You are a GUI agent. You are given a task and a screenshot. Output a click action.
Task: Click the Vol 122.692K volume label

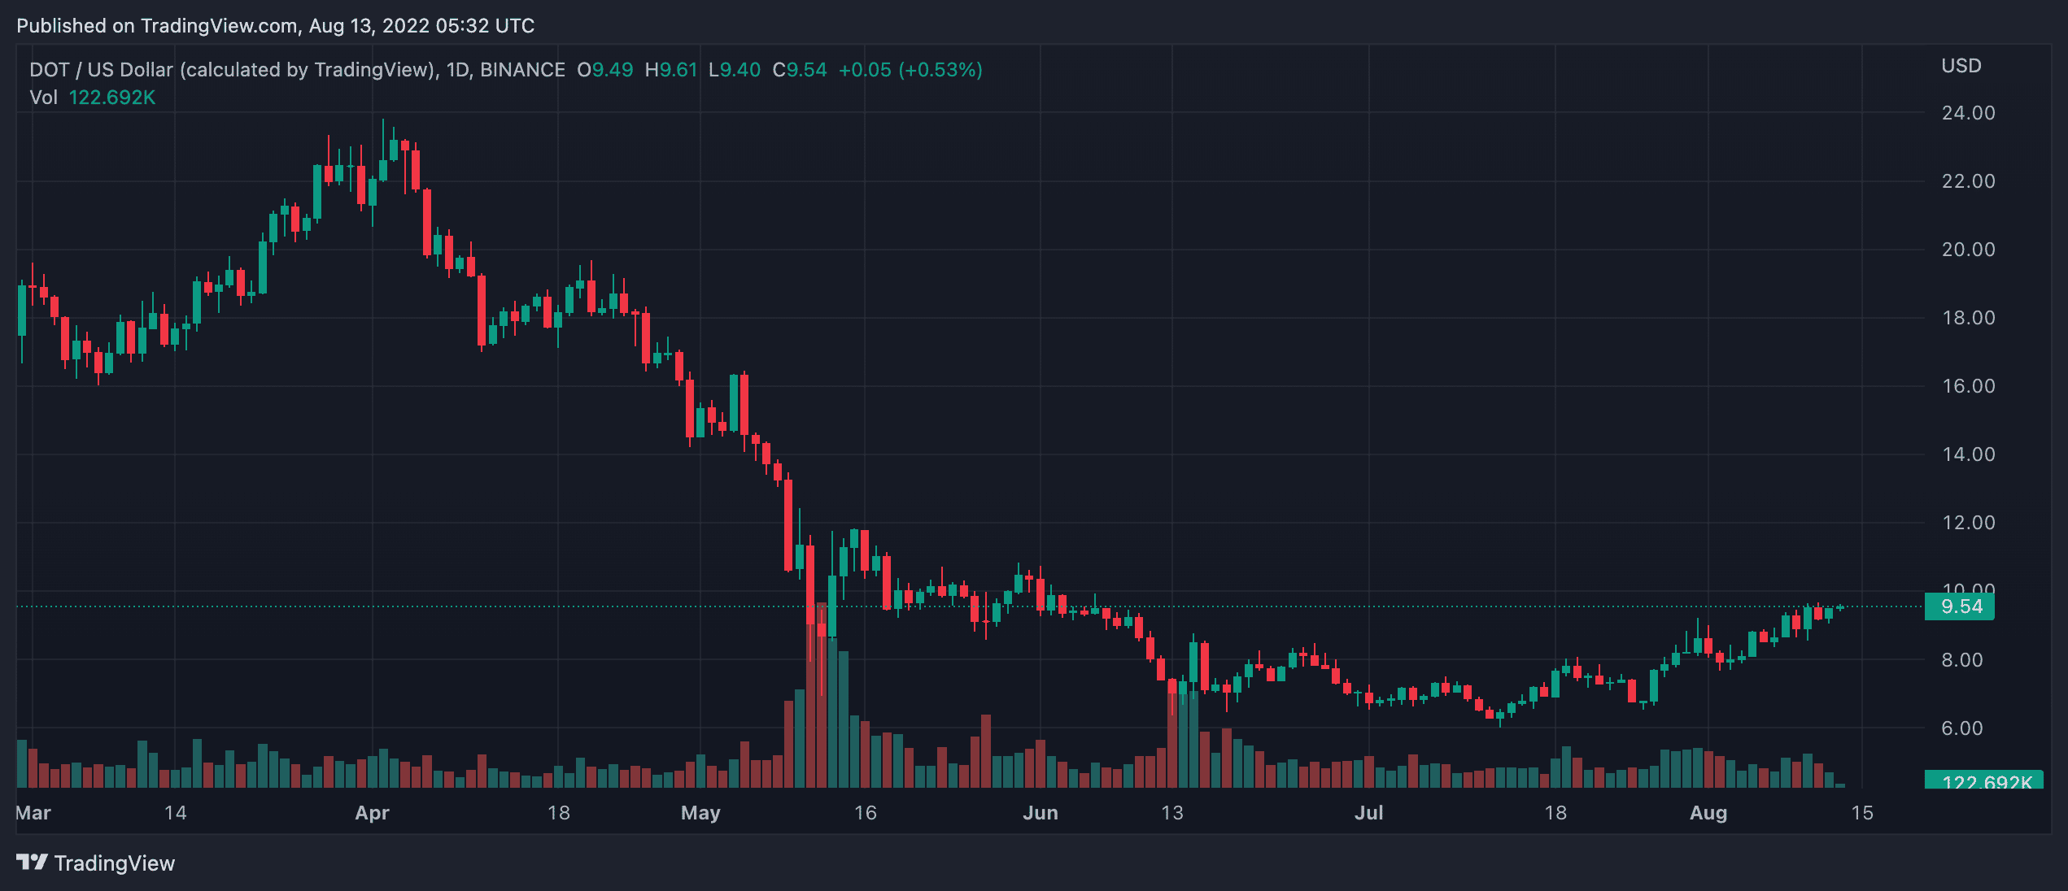tap(92, 98)
